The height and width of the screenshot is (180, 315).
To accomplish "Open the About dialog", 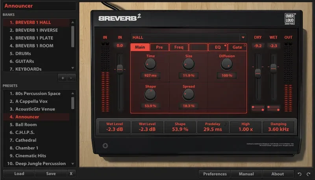I will point(278,174).
